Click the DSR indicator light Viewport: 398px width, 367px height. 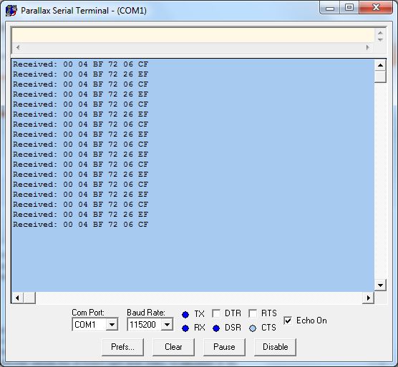click(x=216, y=328)
